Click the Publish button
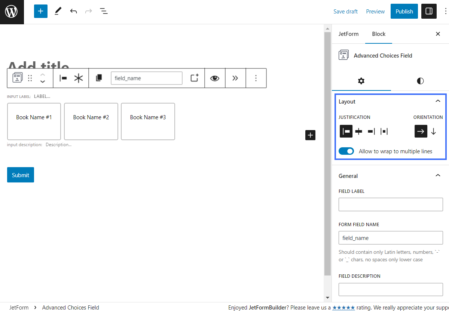The width and height of the screenshot is (449, 311). (404, 11)
